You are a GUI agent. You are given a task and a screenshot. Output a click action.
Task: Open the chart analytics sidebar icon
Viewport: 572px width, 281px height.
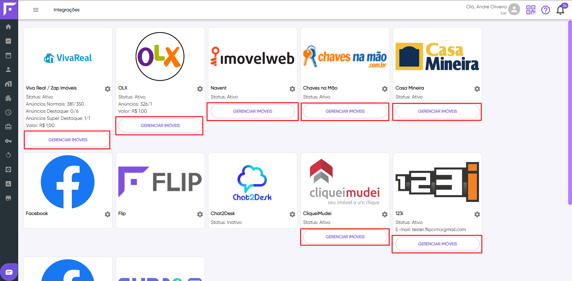(x=8, y=41)
